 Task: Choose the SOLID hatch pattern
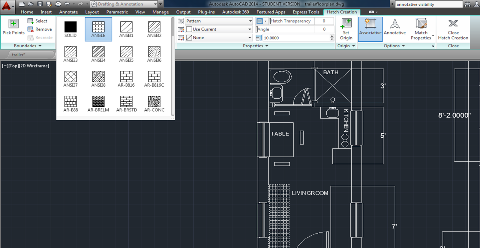pos(70,29)
